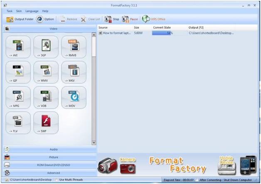Screen dimensions: 261x184
Task: Click the Mobile Device banner icon
Action: pyautogui.click(x=227, y=166)
